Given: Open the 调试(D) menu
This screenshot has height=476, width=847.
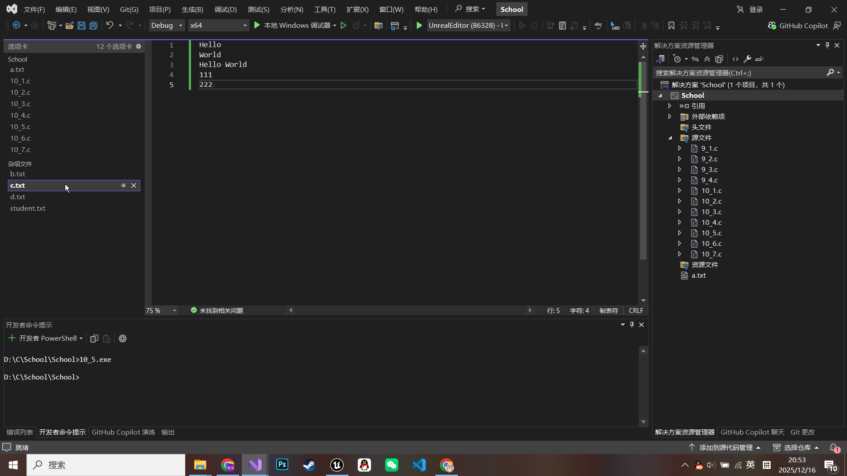Looking at the screenshot, I should click(x=225, y=9).
